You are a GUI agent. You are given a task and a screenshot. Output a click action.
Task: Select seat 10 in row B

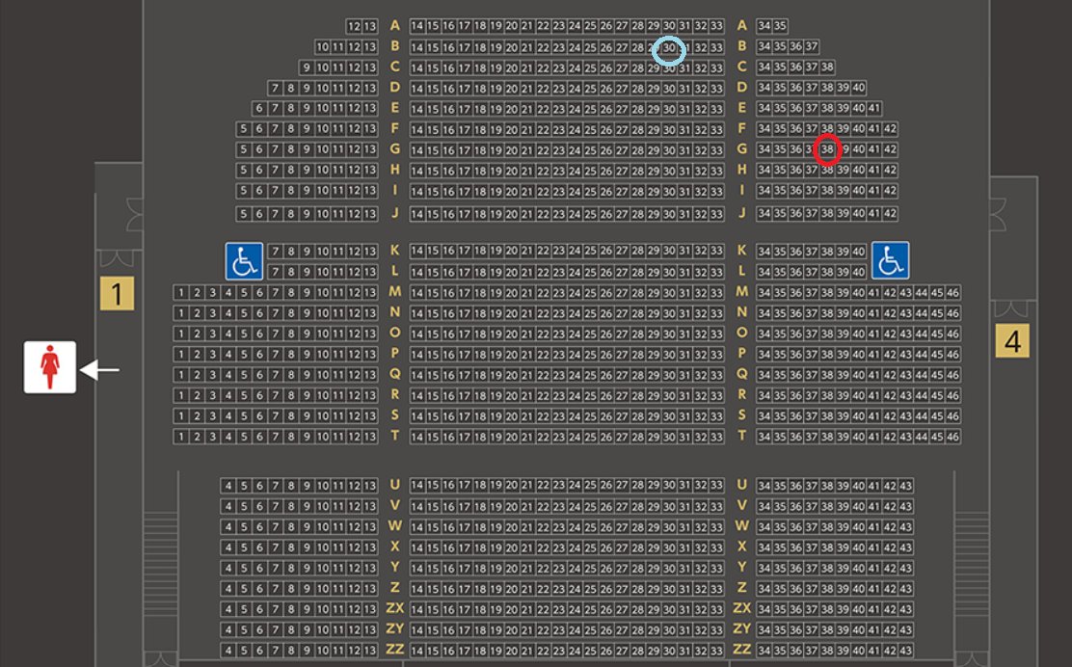322,47
